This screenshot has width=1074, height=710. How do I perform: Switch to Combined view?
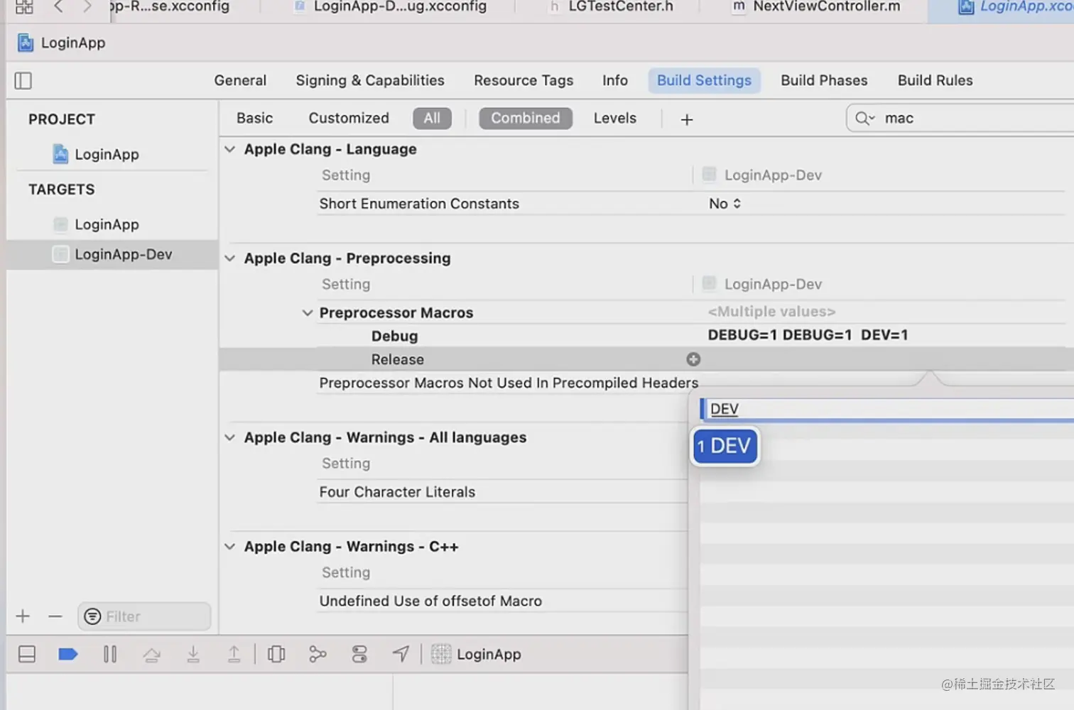point(526,118)
